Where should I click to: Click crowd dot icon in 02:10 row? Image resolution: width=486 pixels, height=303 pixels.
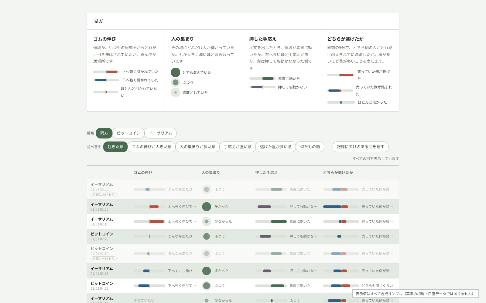[x=207, y=221]
